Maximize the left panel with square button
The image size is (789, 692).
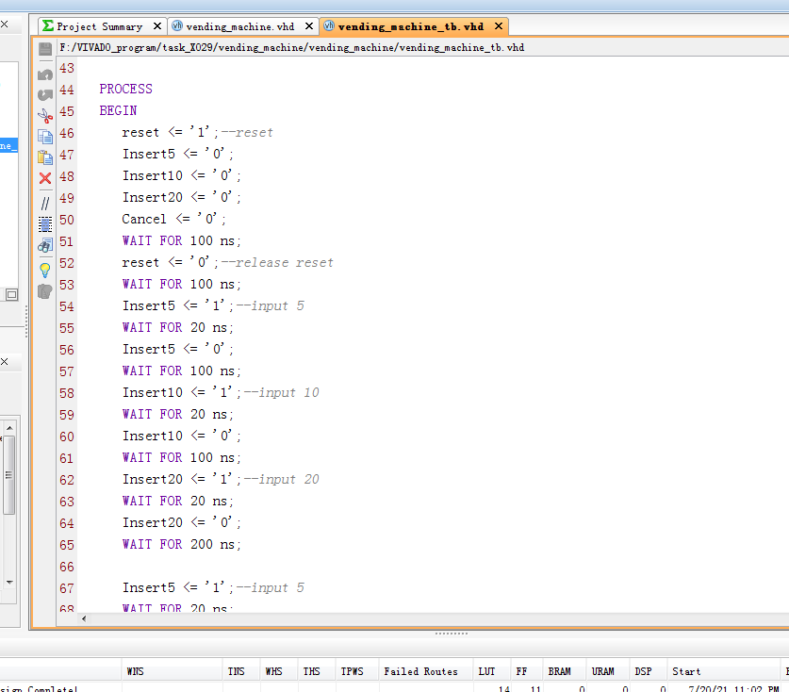click(11, 294)
